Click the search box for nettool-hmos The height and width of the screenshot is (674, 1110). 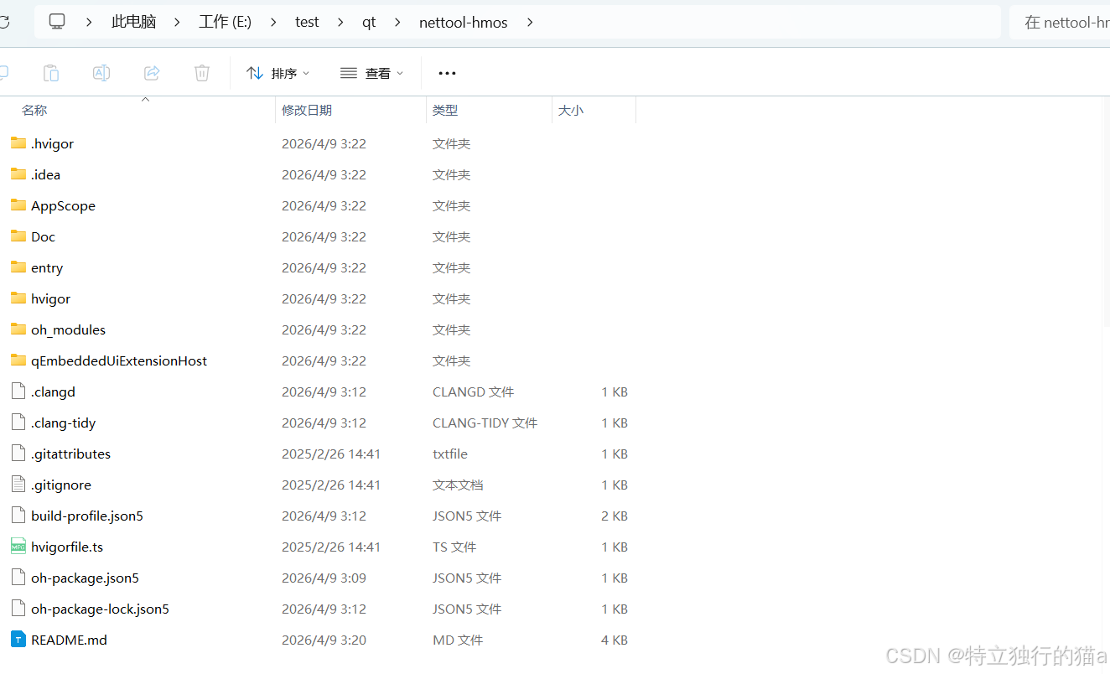(x=1060, y=22)
